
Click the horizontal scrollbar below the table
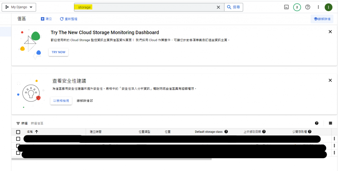pos(112,159)
